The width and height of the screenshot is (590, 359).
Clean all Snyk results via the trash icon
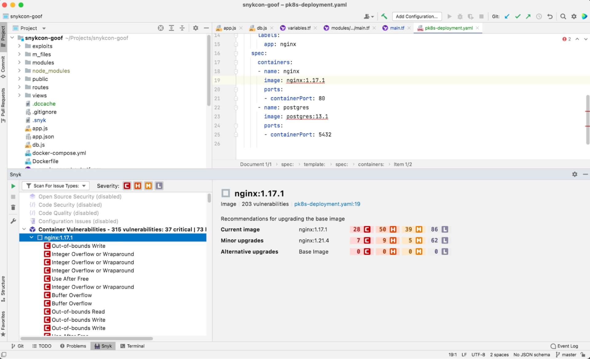13,208
